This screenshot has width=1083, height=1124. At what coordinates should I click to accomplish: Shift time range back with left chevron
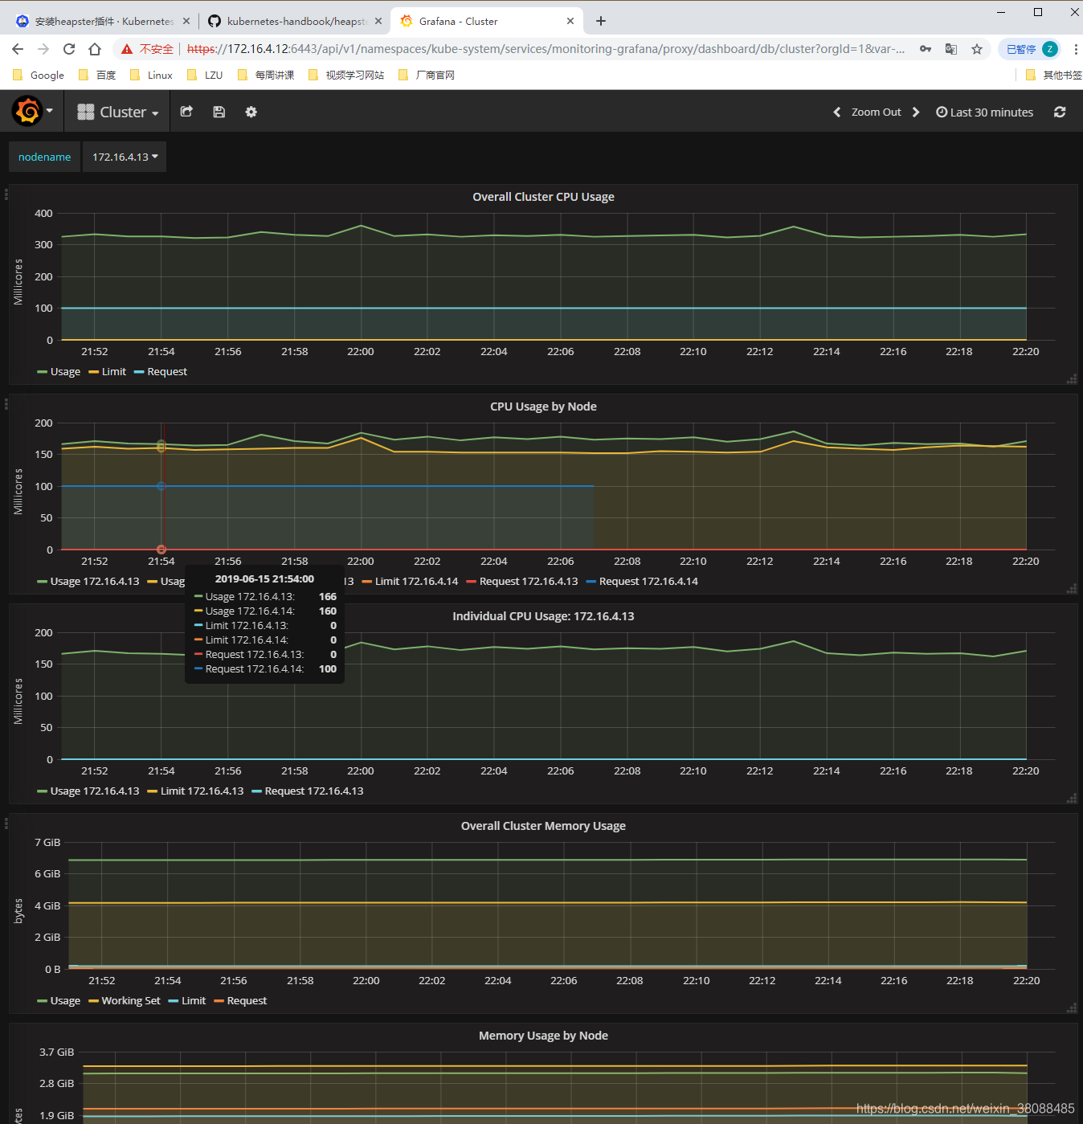tap(836, 112)
